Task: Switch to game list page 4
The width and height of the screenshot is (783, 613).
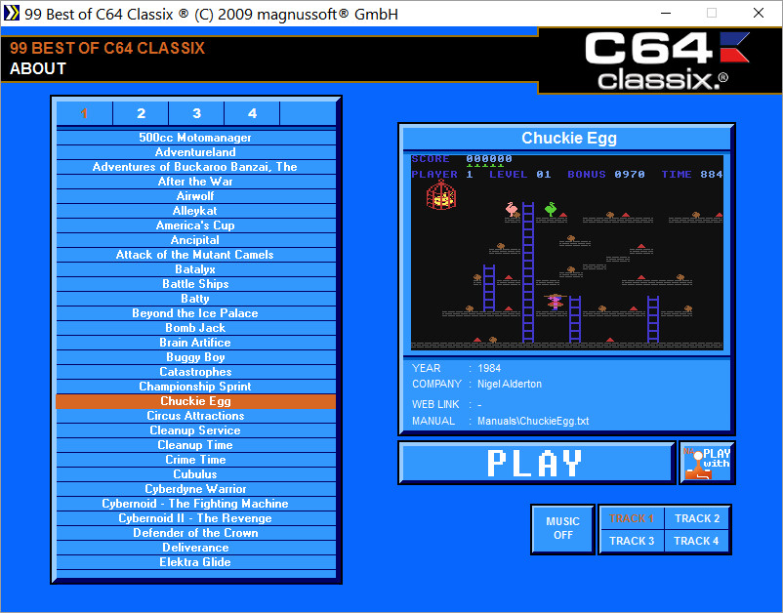Action: (x=252, y=113)
